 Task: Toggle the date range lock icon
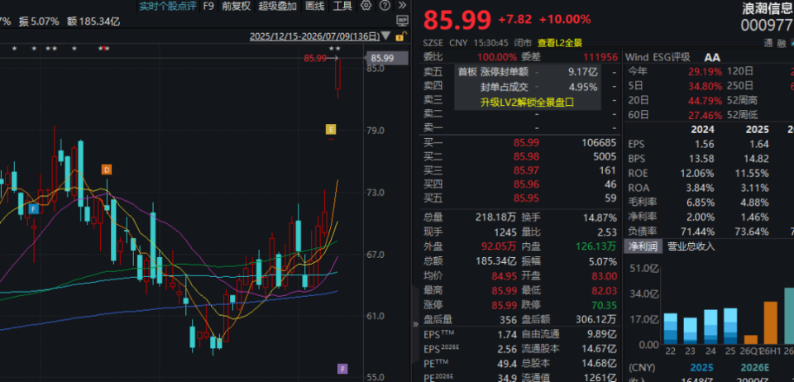point(400,36)
